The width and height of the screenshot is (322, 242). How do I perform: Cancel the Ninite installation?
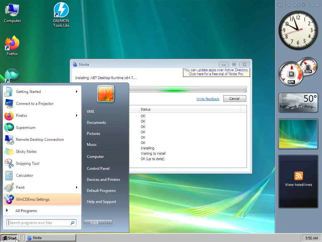click(x=235, y=99)
